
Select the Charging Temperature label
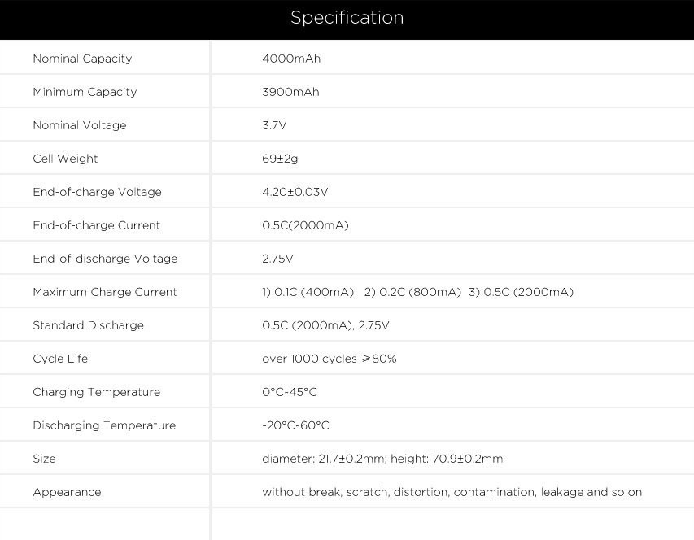point(97,392)
